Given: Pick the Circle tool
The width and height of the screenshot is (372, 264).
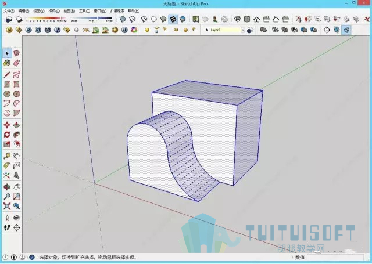Looking at the screenshot, I should 7,94.
